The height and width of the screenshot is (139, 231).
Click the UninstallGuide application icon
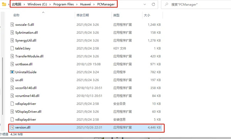tap(12, 72)
